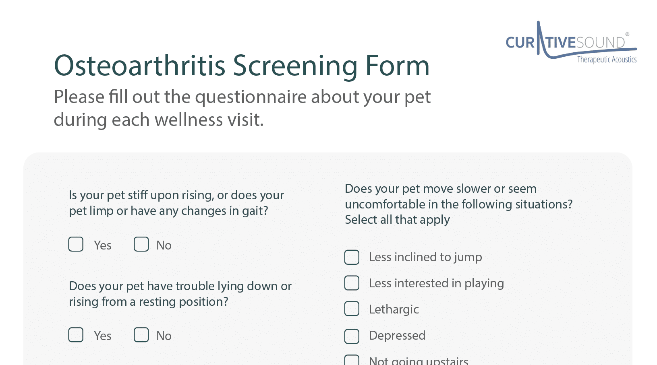Click the Depressed option label text
657x365 pixels.
point(397,336)
